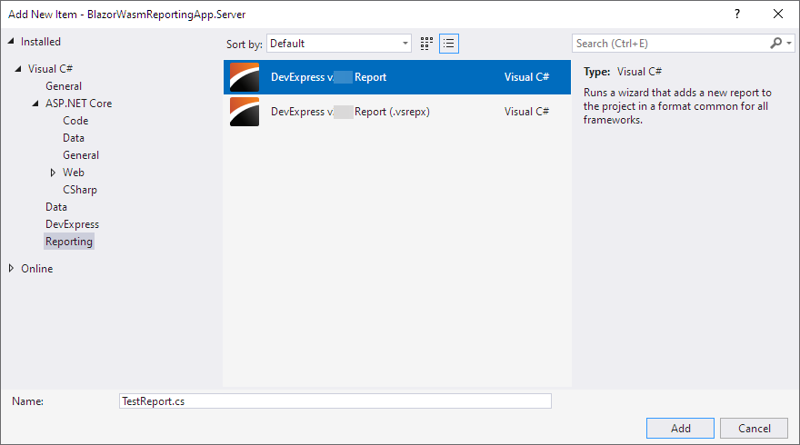Click DevExpress Report template icon
This screenshot has width=800, height=445.
click(x=245, y=77)
